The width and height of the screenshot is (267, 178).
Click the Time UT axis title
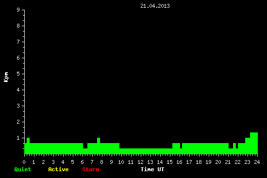[152, 169]
